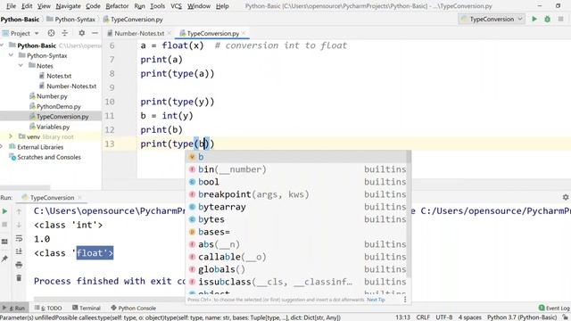Choose bin(__number) completion suggestion

click(296, 169)
